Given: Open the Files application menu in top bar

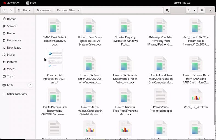Looking at the screenshot, I should pos(31,3).
